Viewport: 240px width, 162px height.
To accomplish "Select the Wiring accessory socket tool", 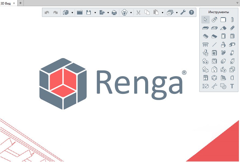I will [x=232, y=69].
